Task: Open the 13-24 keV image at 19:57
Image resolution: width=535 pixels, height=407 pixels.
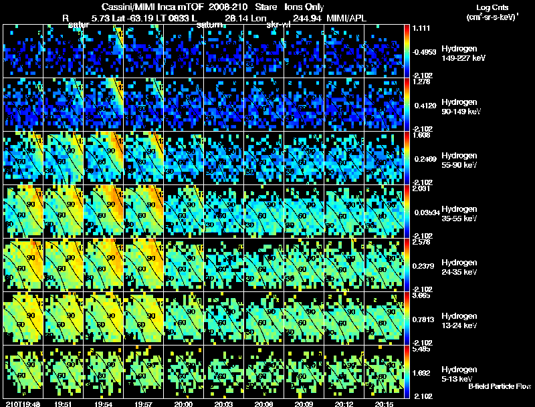Action: [x=143, y=318]
